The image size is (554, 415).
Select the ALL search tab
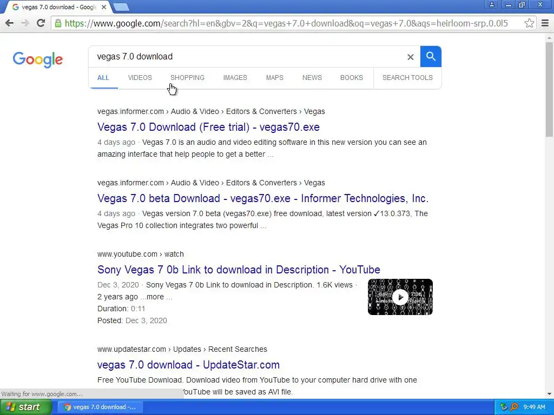[103, 78]
